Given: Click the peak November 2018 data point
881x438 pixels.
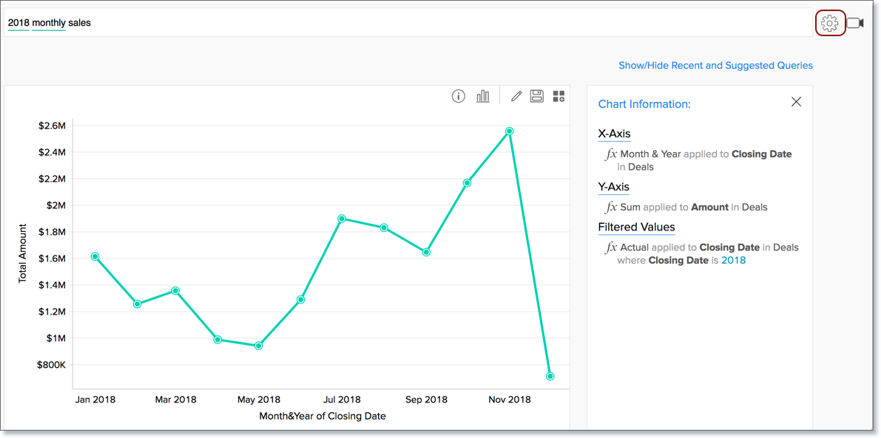Looking at the screenshot, I should coord(509,131).
